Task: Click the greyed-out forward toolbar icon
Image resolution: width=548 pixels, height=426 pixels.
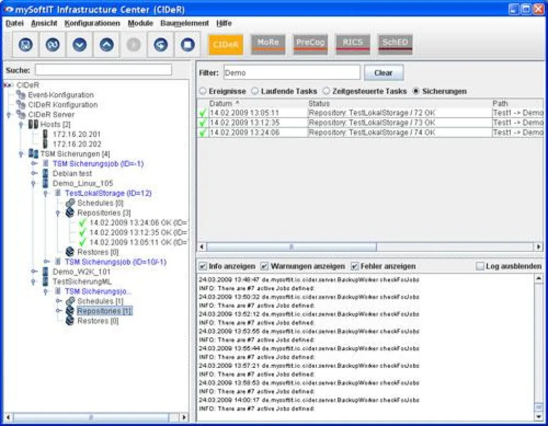Action: [133, 45]
